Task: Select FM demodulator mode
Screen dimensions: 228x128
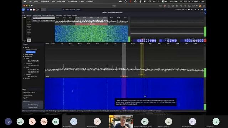Action: pyautogui.click(x=29, y=18)
